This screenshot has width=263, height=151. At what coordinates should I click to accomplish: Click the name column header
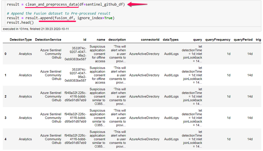(101, 40)
